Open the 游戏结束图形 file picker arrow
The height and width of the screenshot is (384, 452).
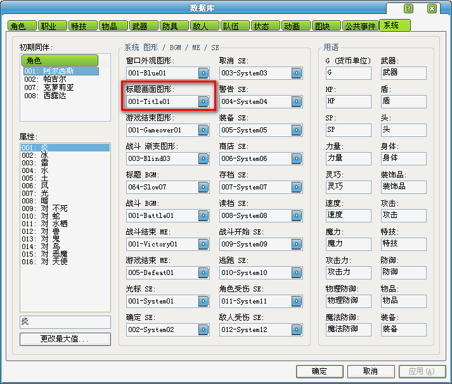coord(203,130)
